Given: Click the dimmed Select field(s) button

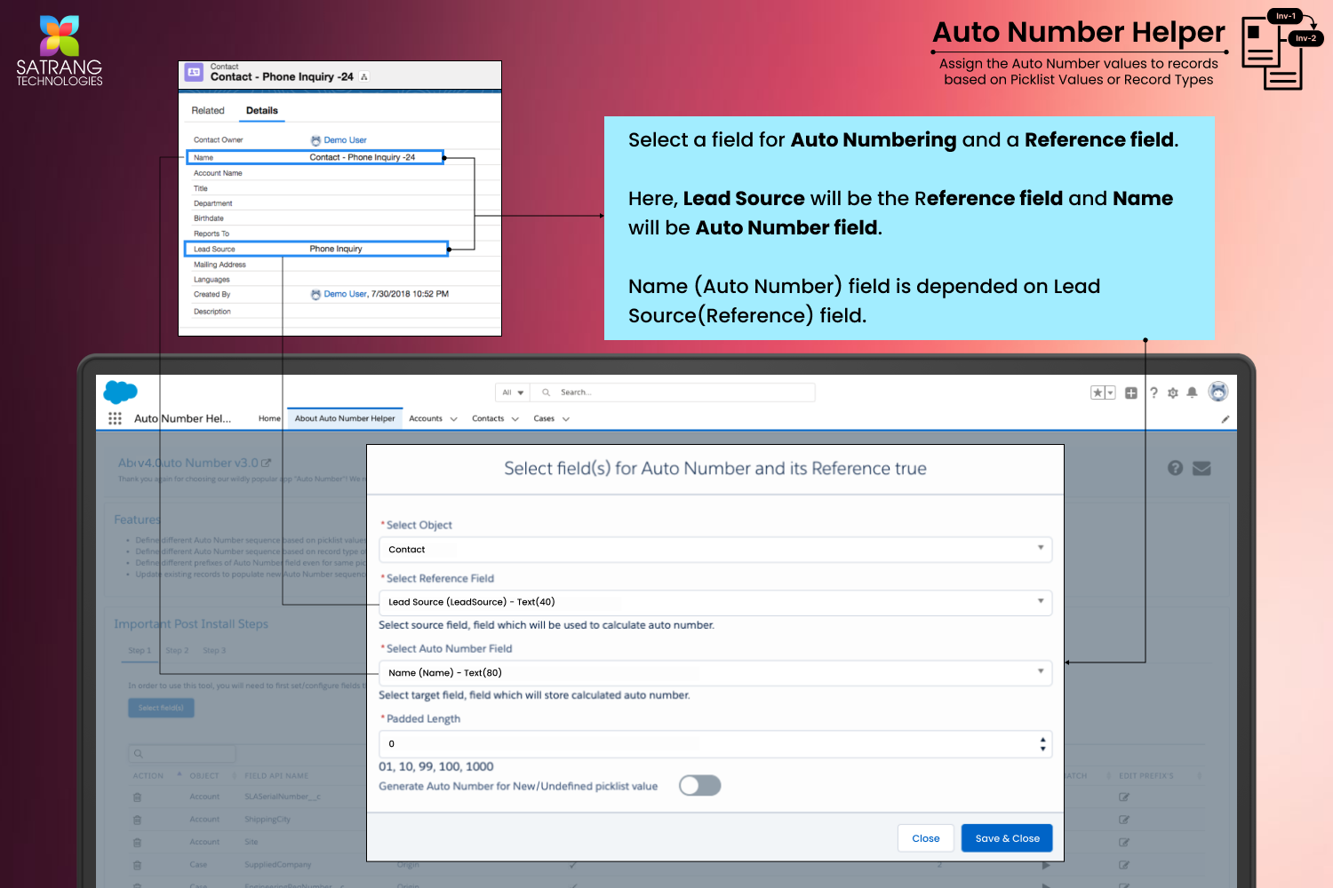Looking at the screenshot, I should click(x=161, y=708).
